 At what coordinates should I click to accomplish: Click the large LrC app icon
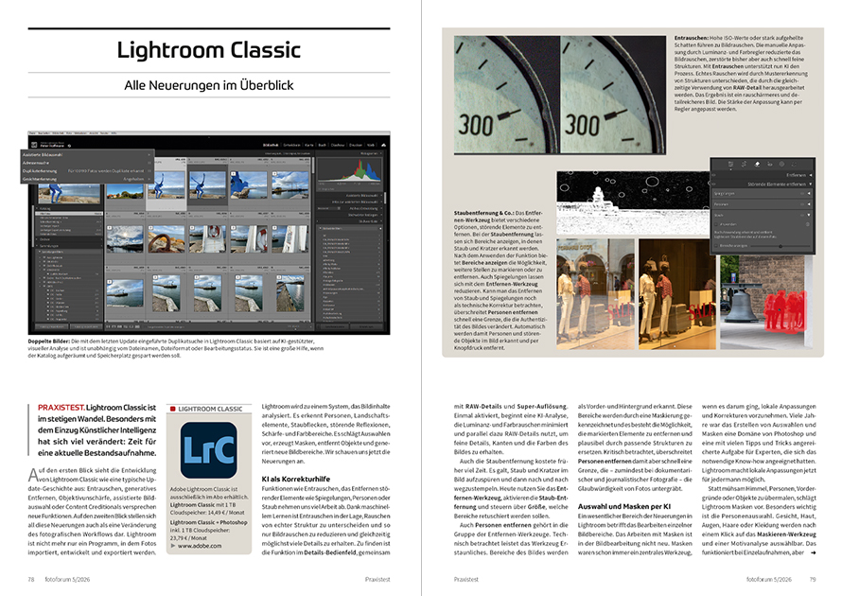pyautogui.click(x=209, y=450)
